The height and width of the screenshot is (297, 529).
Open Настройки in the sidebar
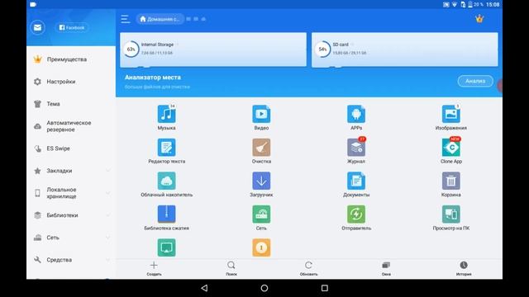click(x=71, y=82)
